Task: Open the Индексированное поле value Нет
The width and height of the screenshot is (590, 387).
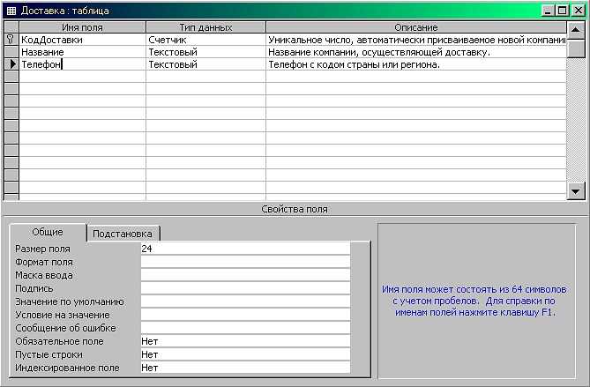Action: (x=245, y=368)
